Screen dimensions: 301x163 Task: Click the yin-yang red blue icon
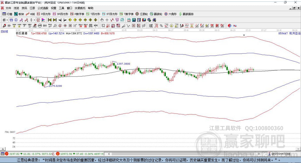(x=230, y=26)
